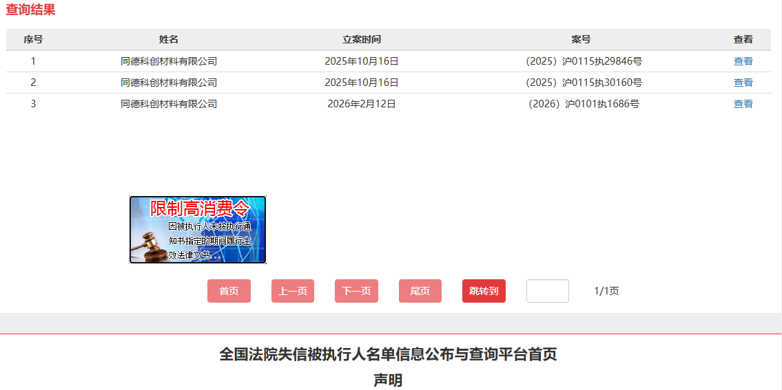The height and width of the screenshot is (390, 782).
Task: Select company name in row 3
Action: 169,104
